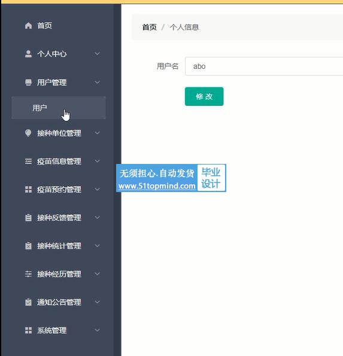Go to 首页 breadcrumb link

[x=149, y=28]
